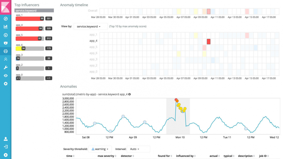Click the user profile icon

point(6,139)
